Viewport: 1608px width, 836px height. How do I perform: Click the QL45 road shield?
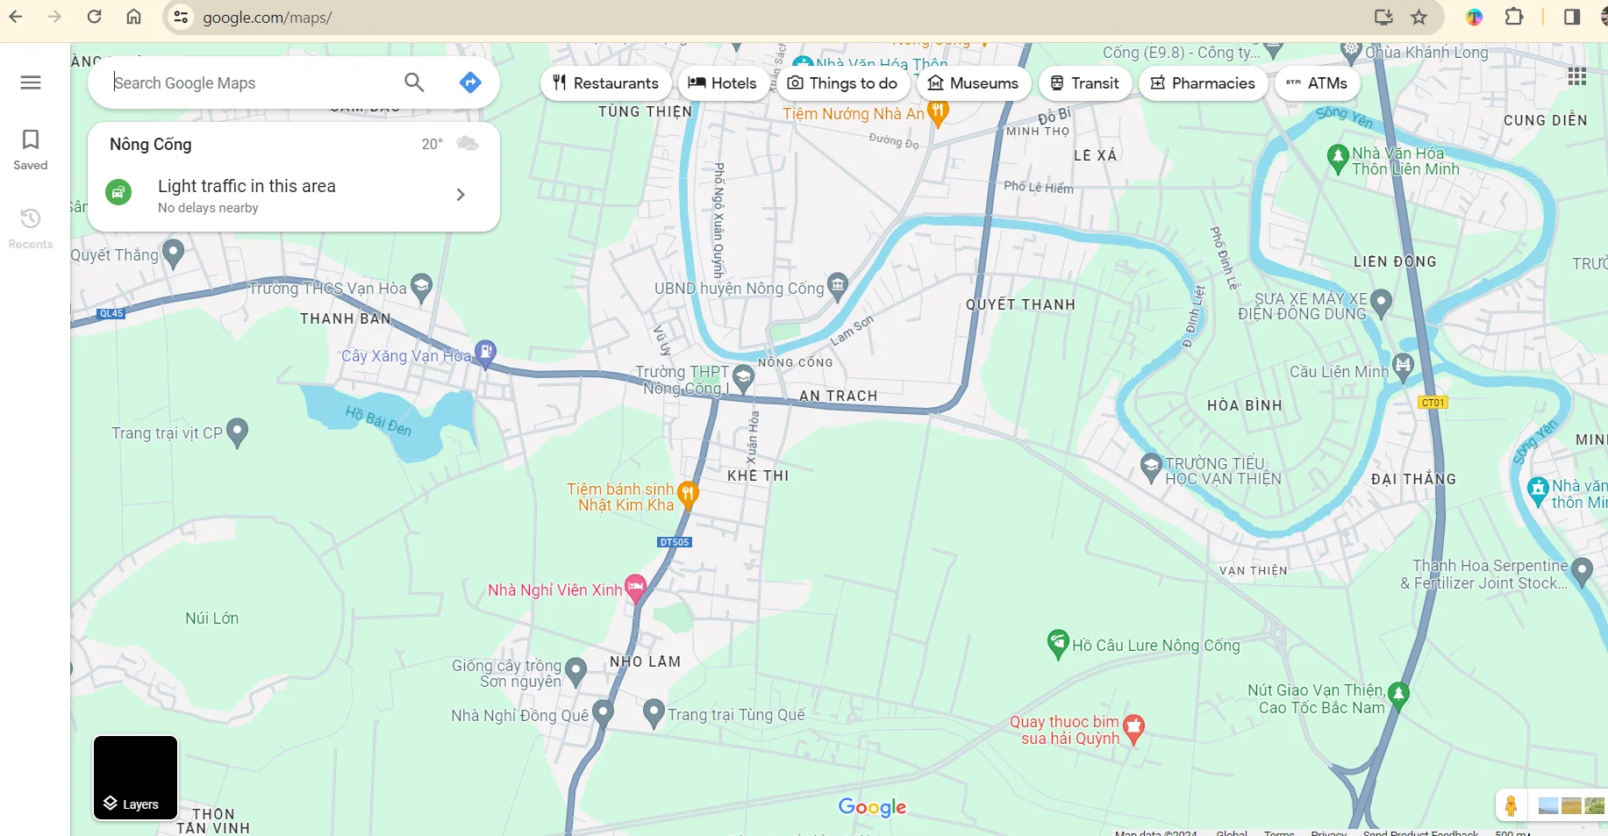(111, 313)
